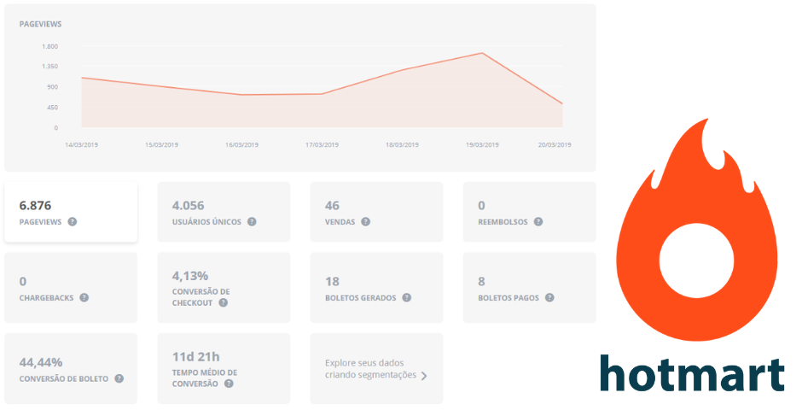Viewport: 802px width, 410px height.
Task: Open the help icon for Boletos Pagos
Action: 549,298
